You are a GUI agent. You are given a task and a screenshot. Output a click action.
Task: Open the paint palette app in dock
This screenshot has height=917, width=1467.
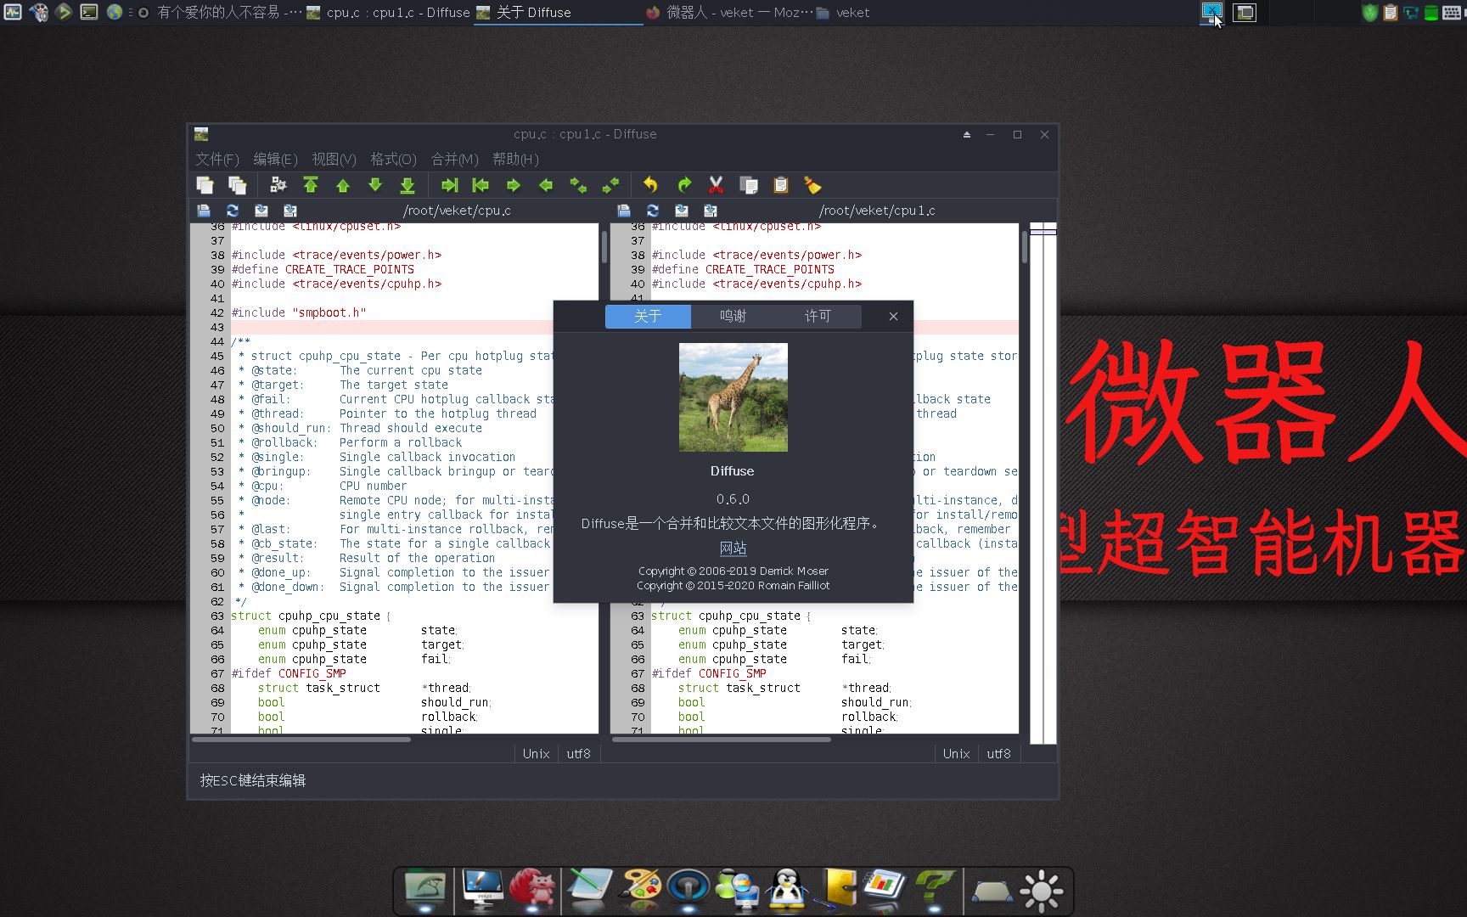(641, 889)
